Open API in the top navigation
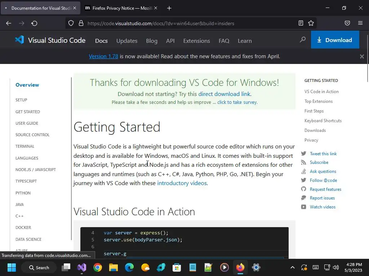Image resolution: width=369 pixels, height=276 pixels. tap(170, 41)
